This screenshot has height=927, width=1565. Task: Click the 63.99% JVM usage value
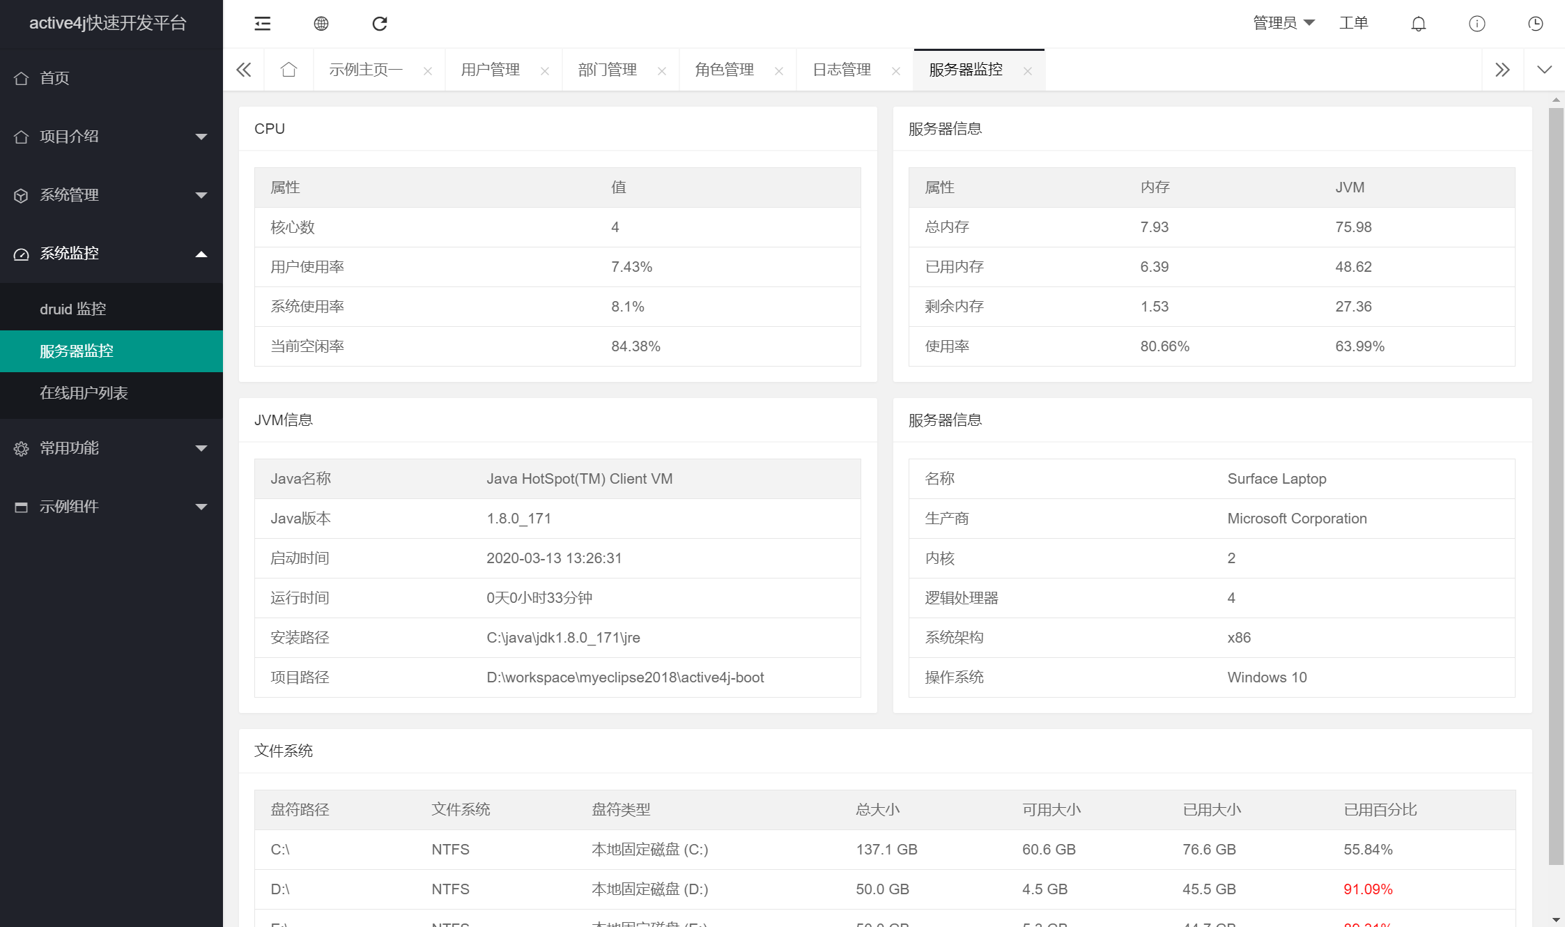(1359, 346)
